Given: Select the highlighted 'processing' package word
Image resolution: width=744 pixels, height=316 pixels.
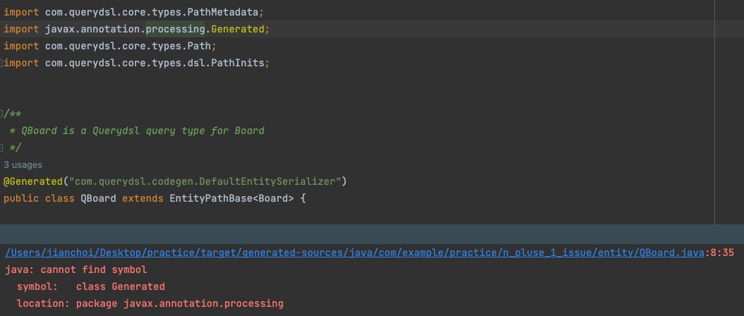Looking at the screenshot, I should pyautogui.click(x=175, y=29).
